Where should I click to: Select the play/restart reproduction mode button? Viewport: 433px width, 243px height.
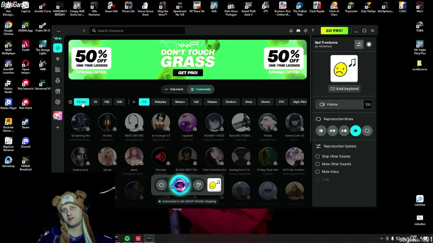point(321,131)
